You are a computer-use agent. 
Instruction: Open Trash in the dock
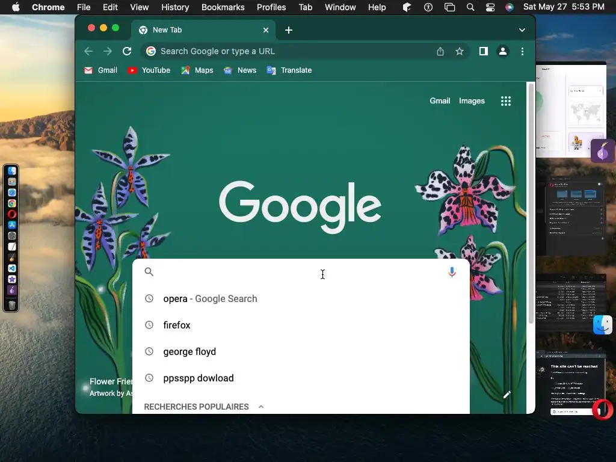[x=12, y=305]
